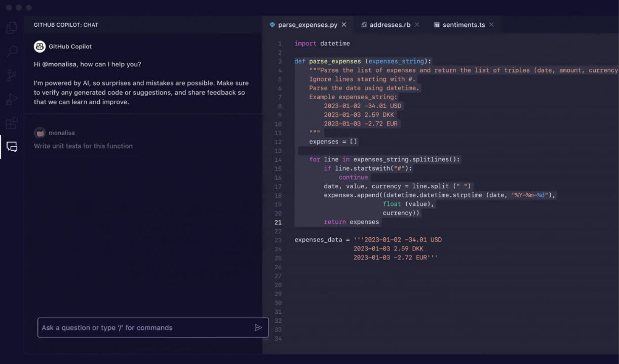619x364 pixels.
Task: Click the 'Hi @monalisa, how can I help you?' greeting
Action: [x=87, y=64]
